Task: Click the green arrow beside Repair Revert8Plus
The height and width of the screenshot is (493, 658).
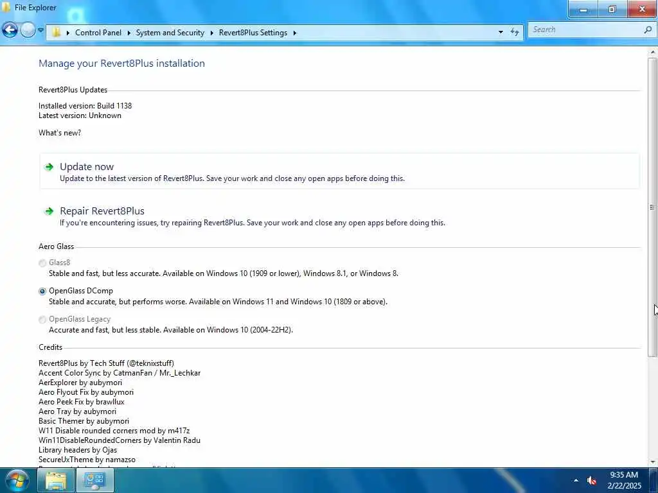Action: coord(49,211)
